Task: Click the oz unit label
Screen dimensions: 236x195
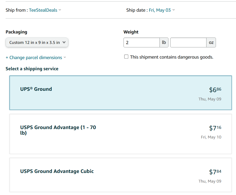Action: (211, 43)
